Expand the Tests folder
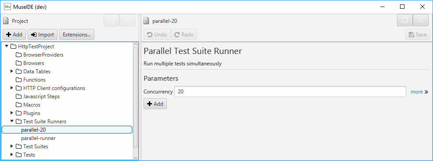433x161 pixels. click(12, 155)
